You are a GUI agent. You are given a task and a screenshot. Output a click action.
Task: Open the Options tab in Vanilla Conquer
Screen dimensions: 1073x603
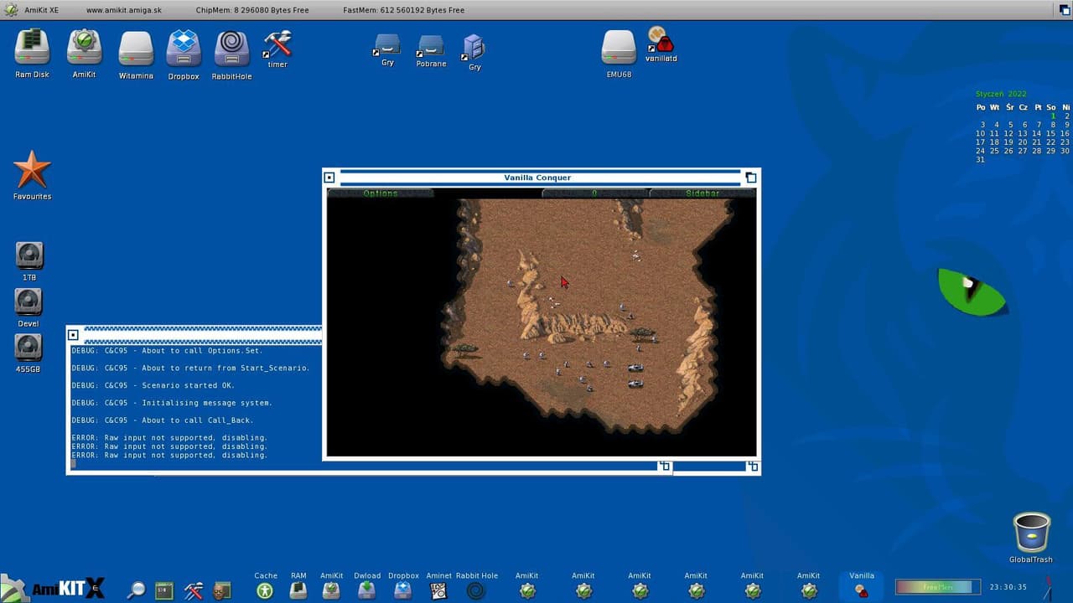381,193
